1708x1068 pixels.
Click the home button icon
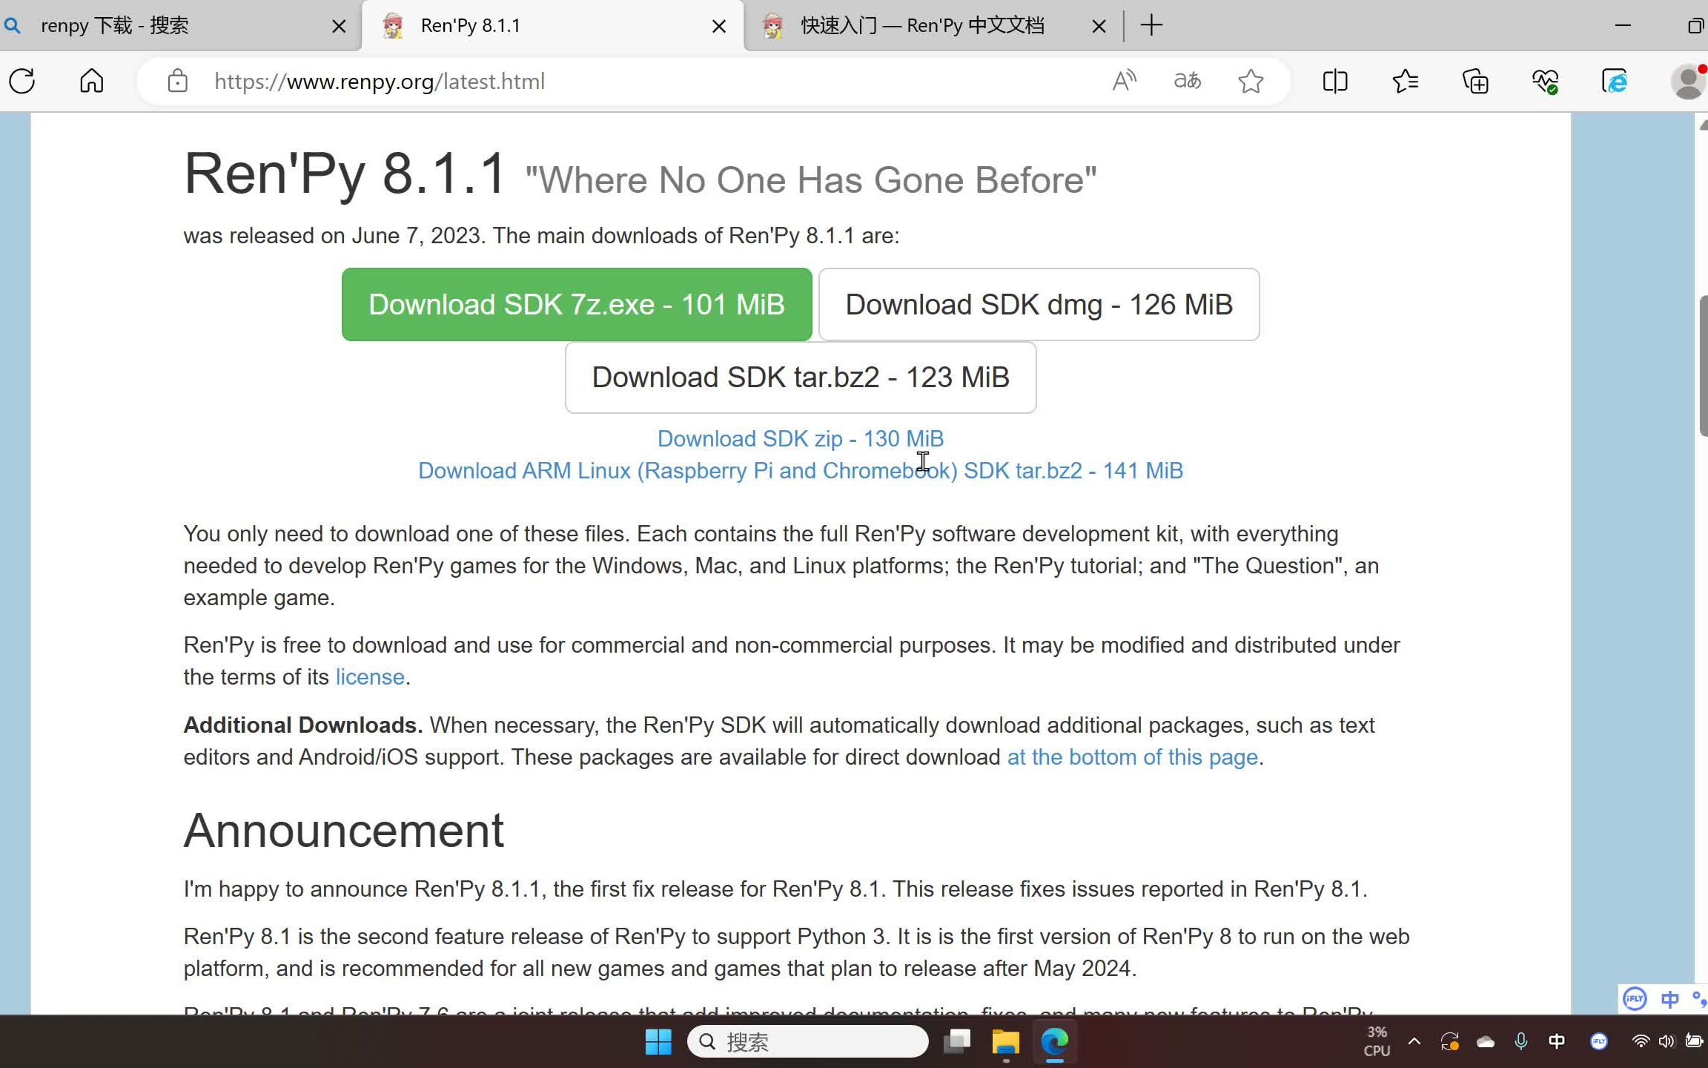tap(92, 81)
